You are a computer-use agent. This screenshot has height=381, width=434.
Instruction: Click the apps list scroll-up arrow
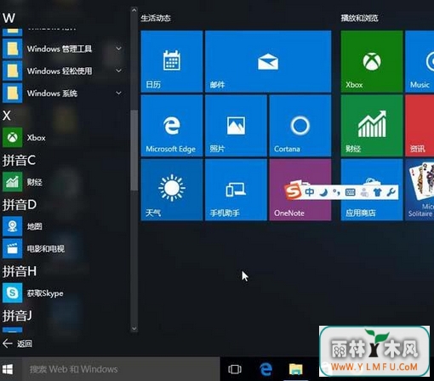(x=134, y=10)
